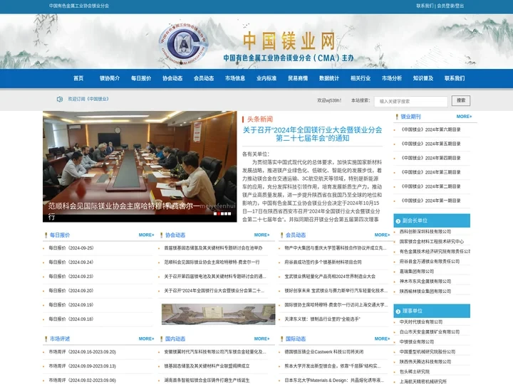The width and height of the screenshot is (513, 384).
Task: Click MORE+ next to 市场评述
Action: coord(146,339)
